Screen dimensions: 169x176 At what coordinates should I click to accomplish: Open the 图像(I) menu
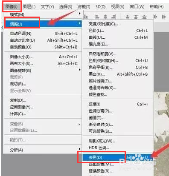[x=12, y=7]
